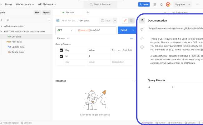Click the Import button

[46, 12]
